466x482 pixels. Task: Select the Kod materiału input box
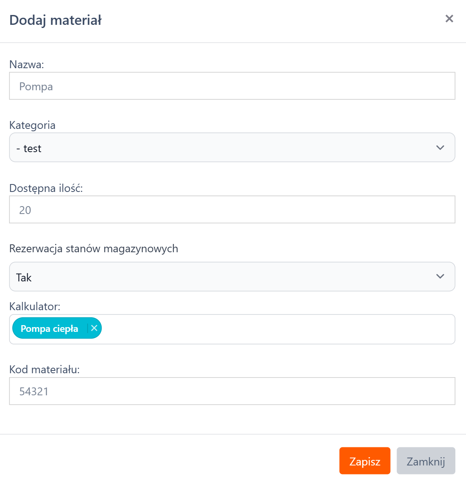[x=232, y=391]
